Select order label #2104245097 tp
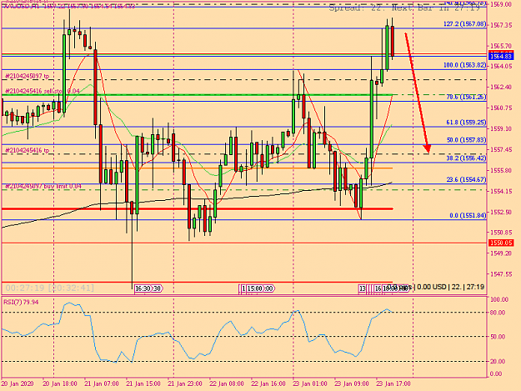The height and width of the screenshot is (391, 521). click(27, 76)
